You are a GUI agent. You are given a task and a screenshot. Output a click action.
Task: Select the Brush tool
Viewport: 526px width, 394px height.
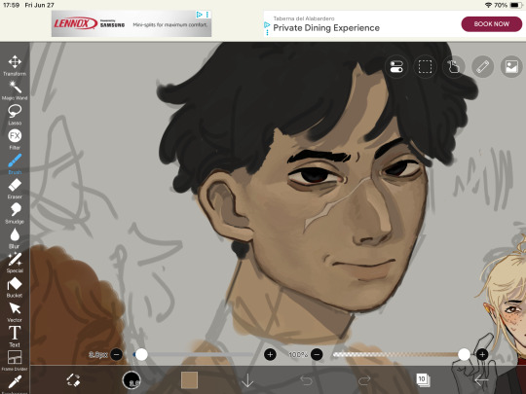click(15, 164)
